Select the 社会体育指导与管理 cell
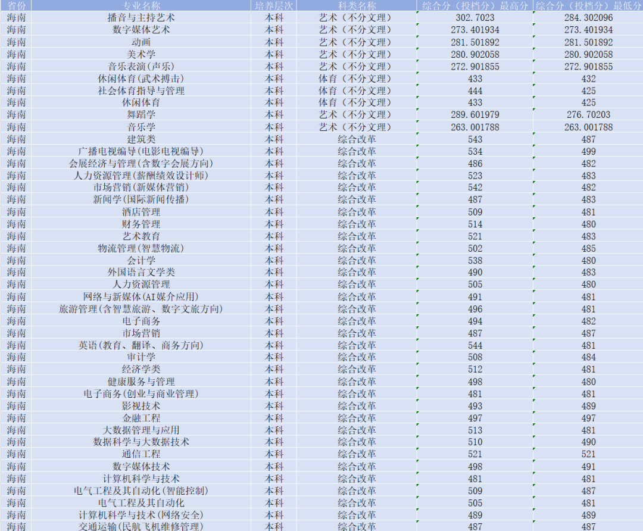The width and height of the screenshot is (643, 531). point(141,90)
